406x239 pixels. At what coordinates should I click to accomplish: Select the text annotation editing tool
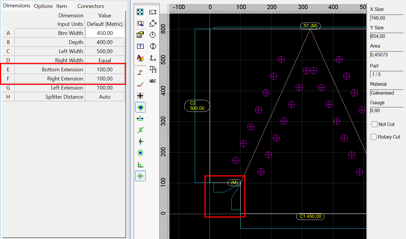tap(140, 58)
